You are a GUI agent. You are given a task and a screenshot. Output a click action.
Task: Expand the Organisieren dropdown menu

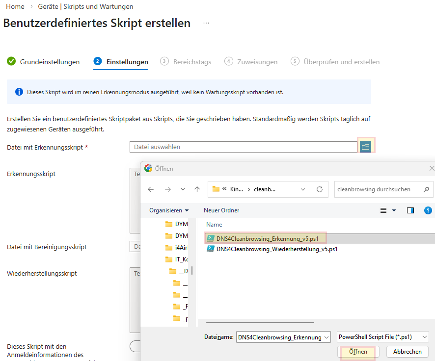(x=169, y=210)
